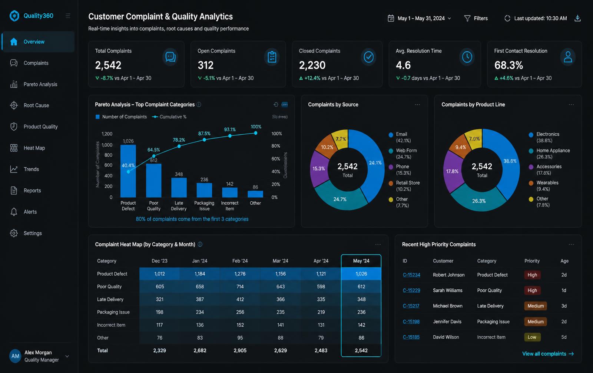Open complaint C-15234 link
The image size is (593, 373).
[x=411, y=275]
